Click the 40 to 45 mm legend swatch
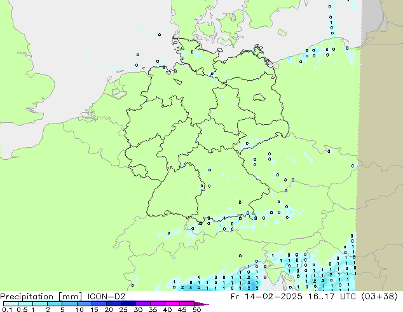This screenshot has height=312, width=403. pyautogui.click(x=172, y=304)
